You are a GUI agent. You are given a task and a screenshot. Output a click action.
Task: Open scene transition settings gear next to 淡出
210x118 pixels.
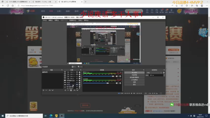click(164, 73)
